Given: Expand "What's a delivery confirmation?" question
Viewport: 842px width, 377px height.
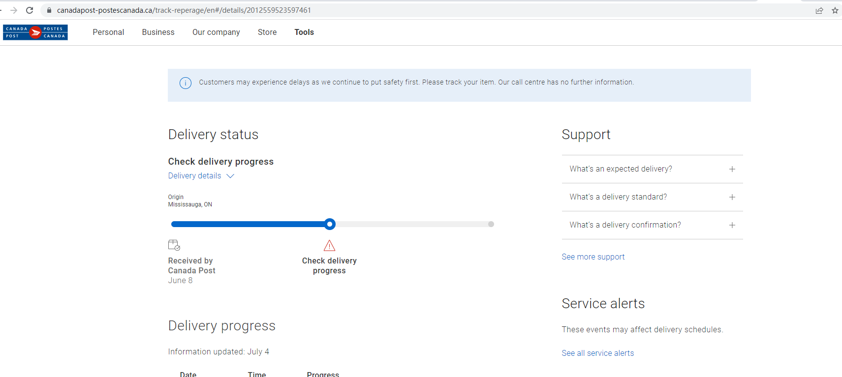Looking at the screenshot, I should 732,225.
